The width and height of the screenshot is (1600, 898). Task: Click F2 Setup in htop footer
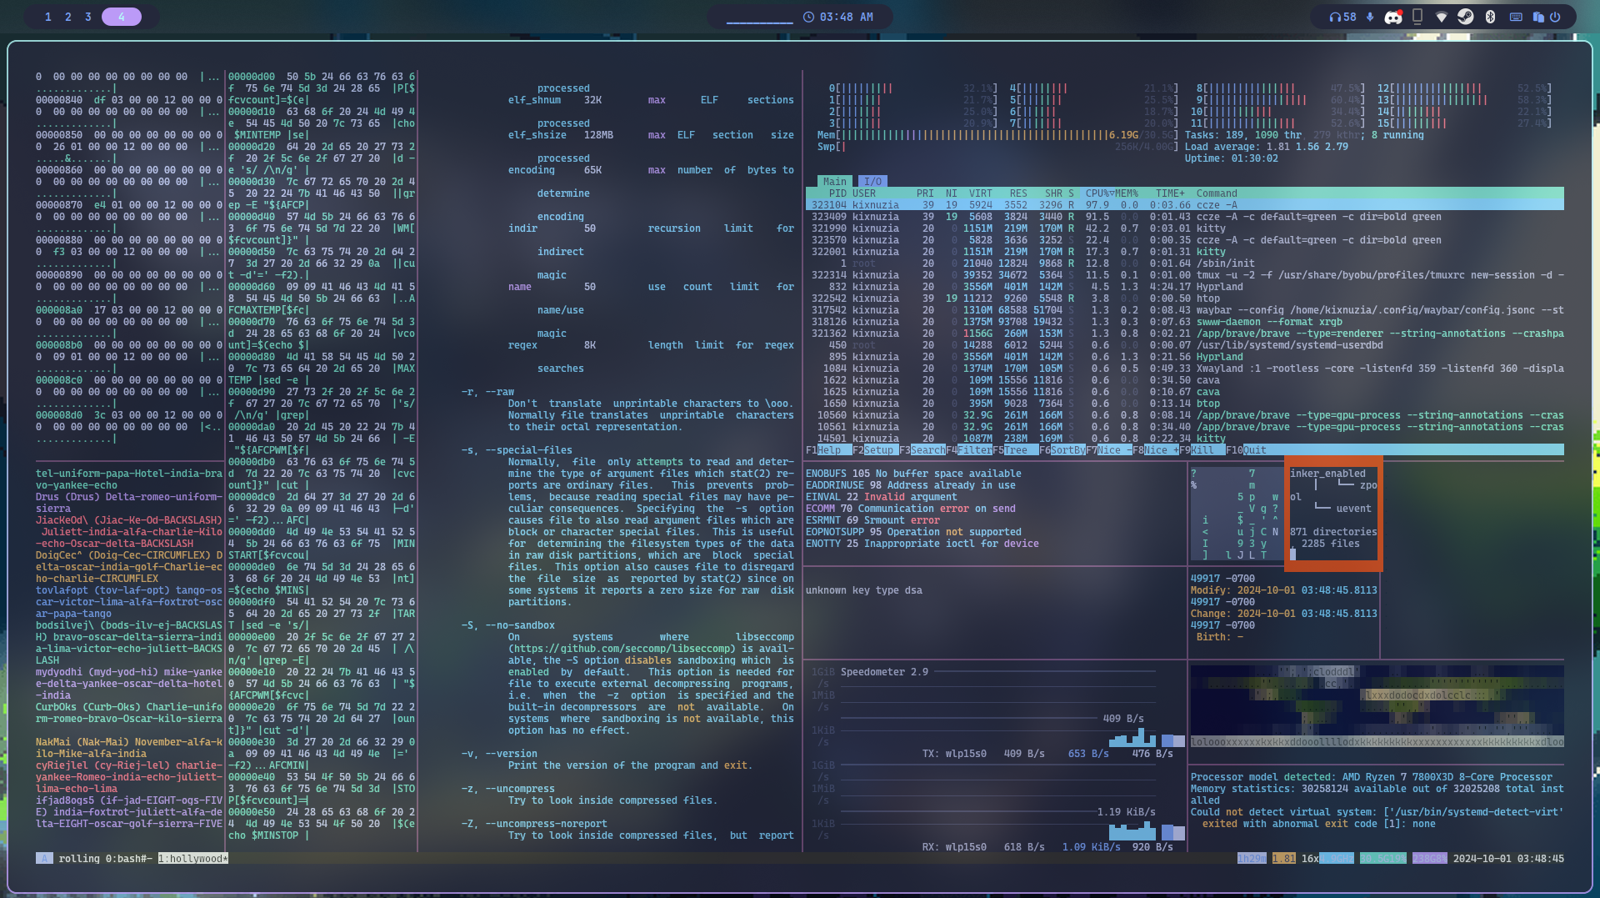tap(874, 450)
